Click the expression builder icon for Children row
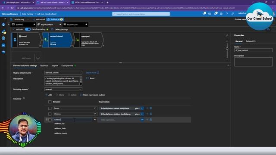Screen dimensions: 276x155 [142, 114]
